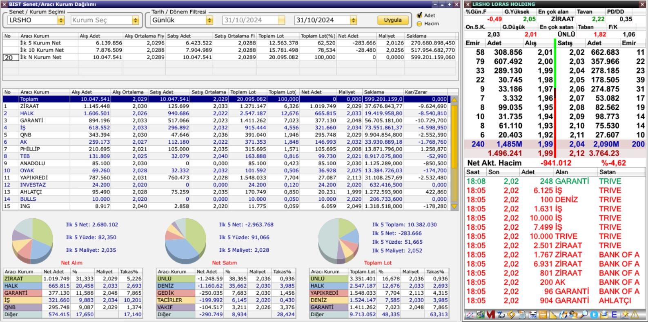Click the yellow triangle ruler icon
Viewport: 648px width, 322px height.
(553, 315)
